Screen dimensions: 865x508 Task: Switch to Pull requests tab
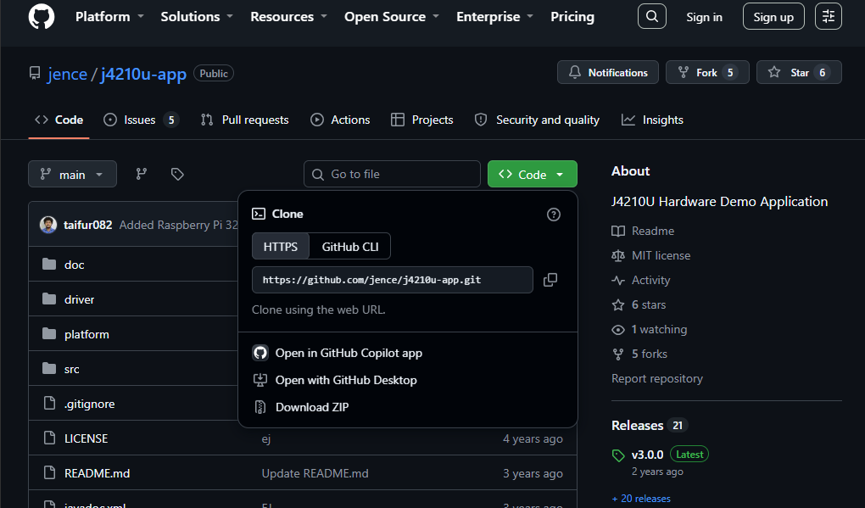pos(244,120)
